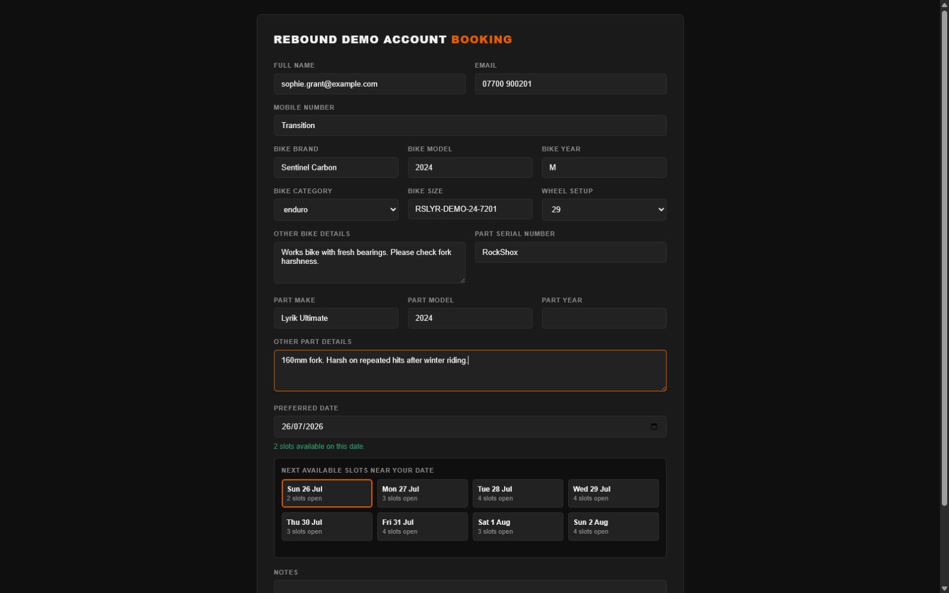Click the Bike Brand field with Sentinel Carbon
Viewport: 949px width, 593px height.
point(336,168)
